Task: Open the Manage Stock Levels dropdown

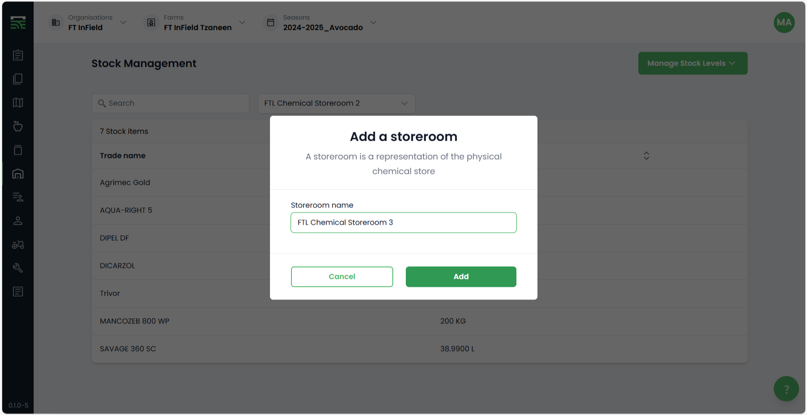Action: [693, 63]
